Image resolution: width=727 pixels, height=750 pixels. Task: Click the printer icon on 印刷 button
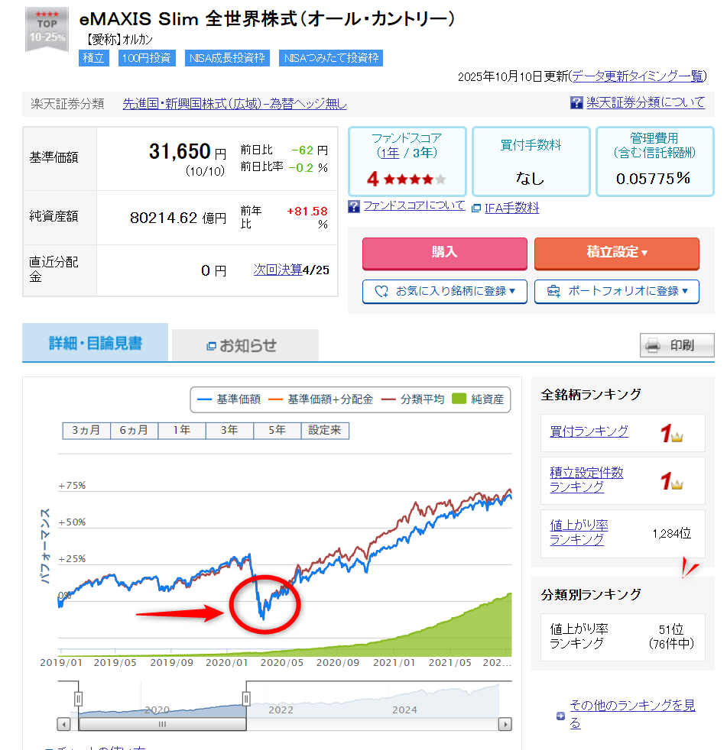tap(652, 346)
